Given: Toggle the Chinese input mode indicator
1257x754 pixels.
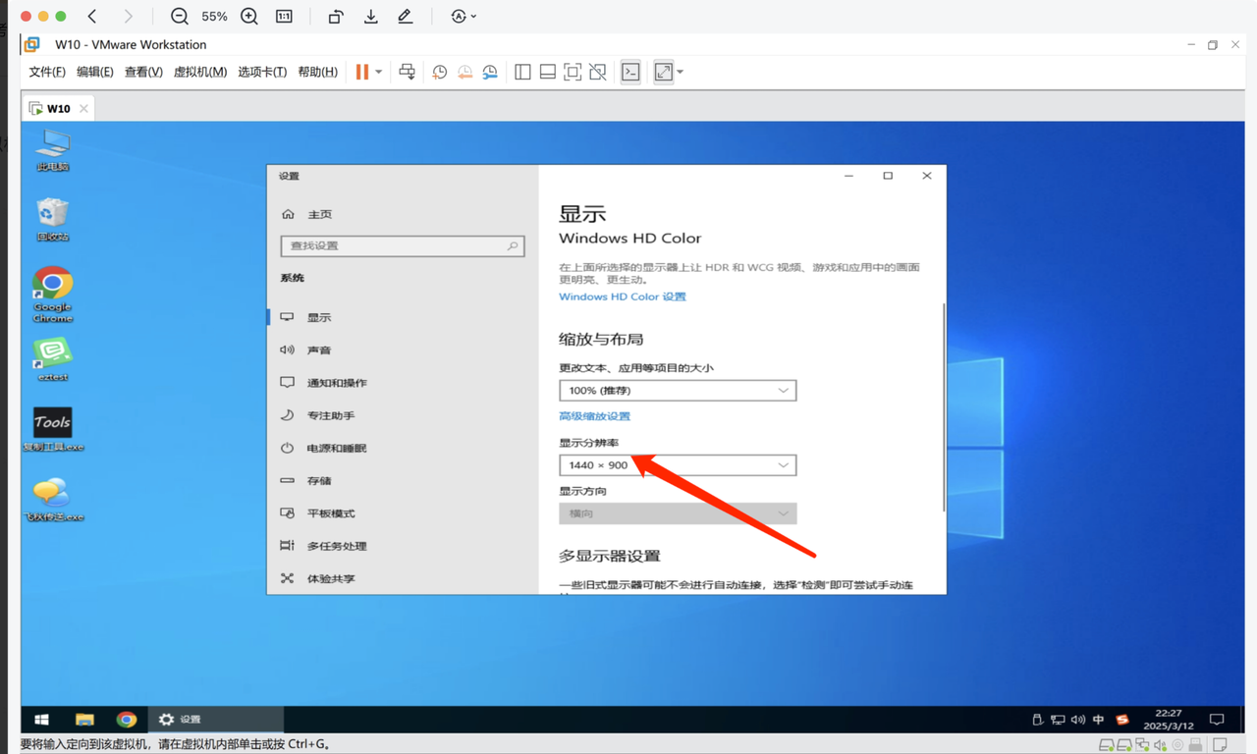Looking at the screenshot, I should (x=1098, y=720).
